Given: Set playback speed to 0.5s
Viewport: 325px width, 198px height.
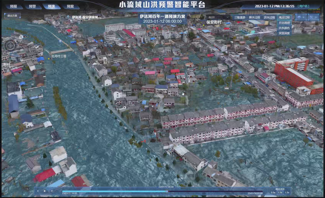Looking at the screenshot, I should (273, 193).
